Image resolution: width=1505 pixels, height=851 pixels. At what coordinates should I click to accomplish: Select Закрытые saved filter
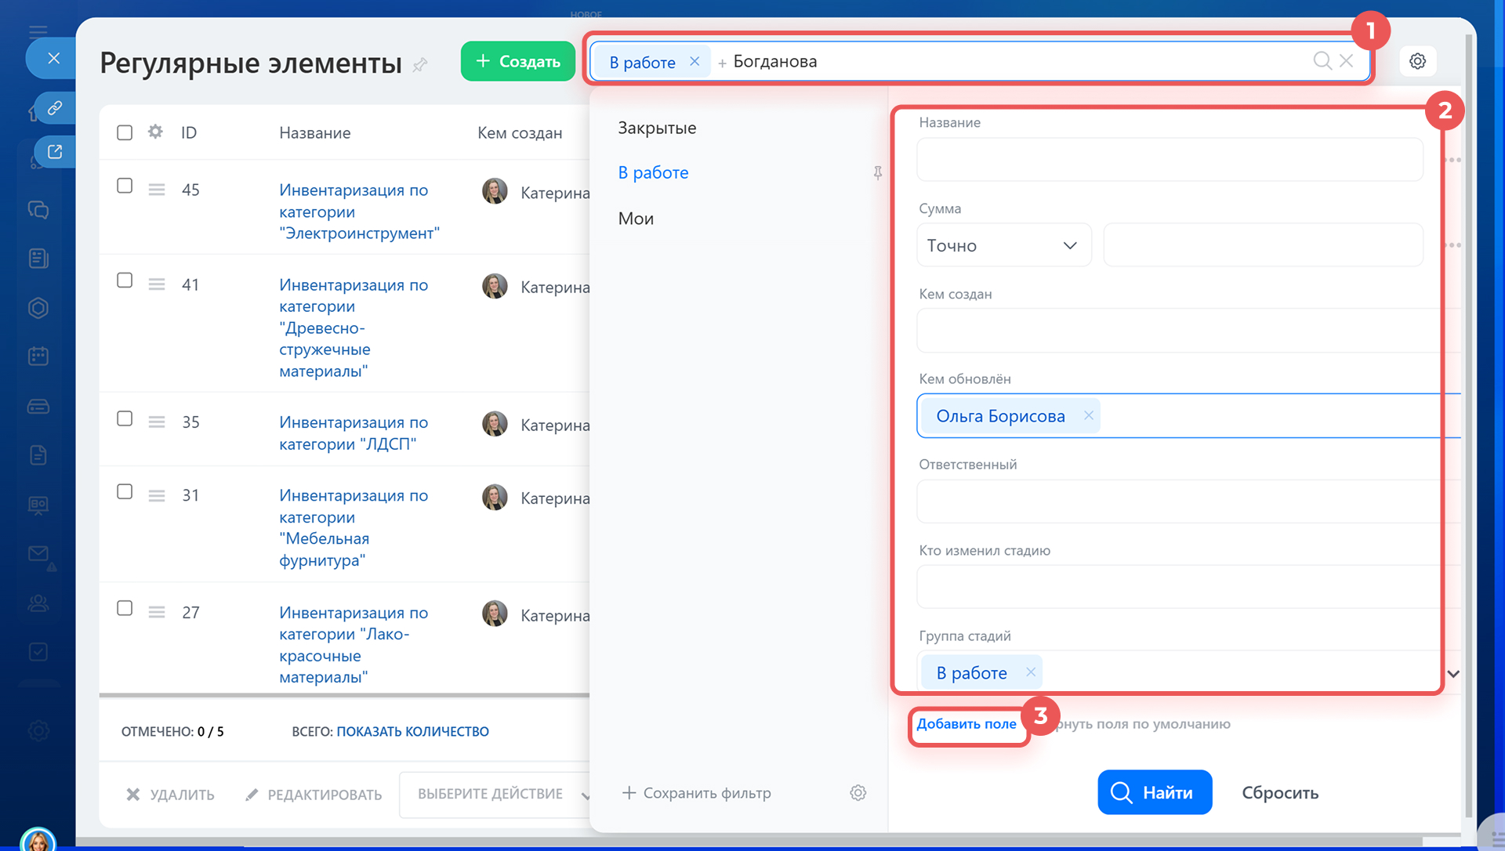(657, 128)
